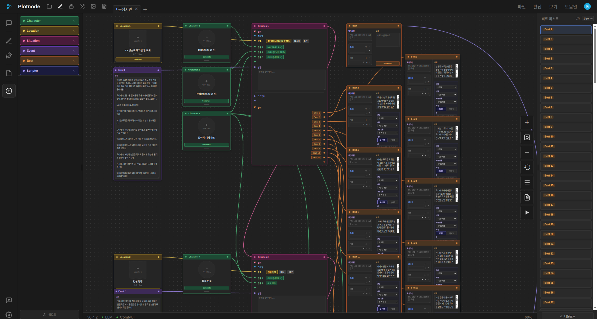Screen dimensions: 597x319
Task: Close the 동생지원 tab
Action: tap(136, 9)
